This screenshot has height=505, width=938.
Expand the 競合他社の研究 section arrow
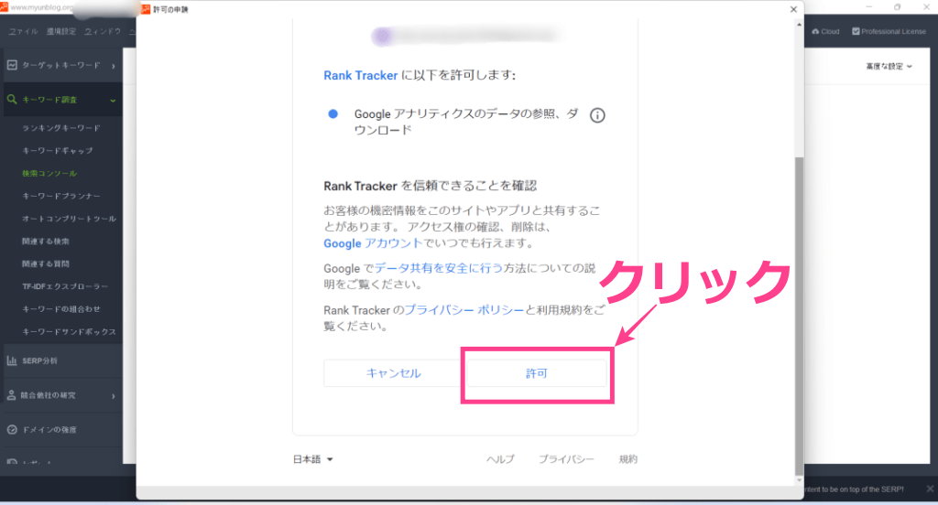point(113,395)
